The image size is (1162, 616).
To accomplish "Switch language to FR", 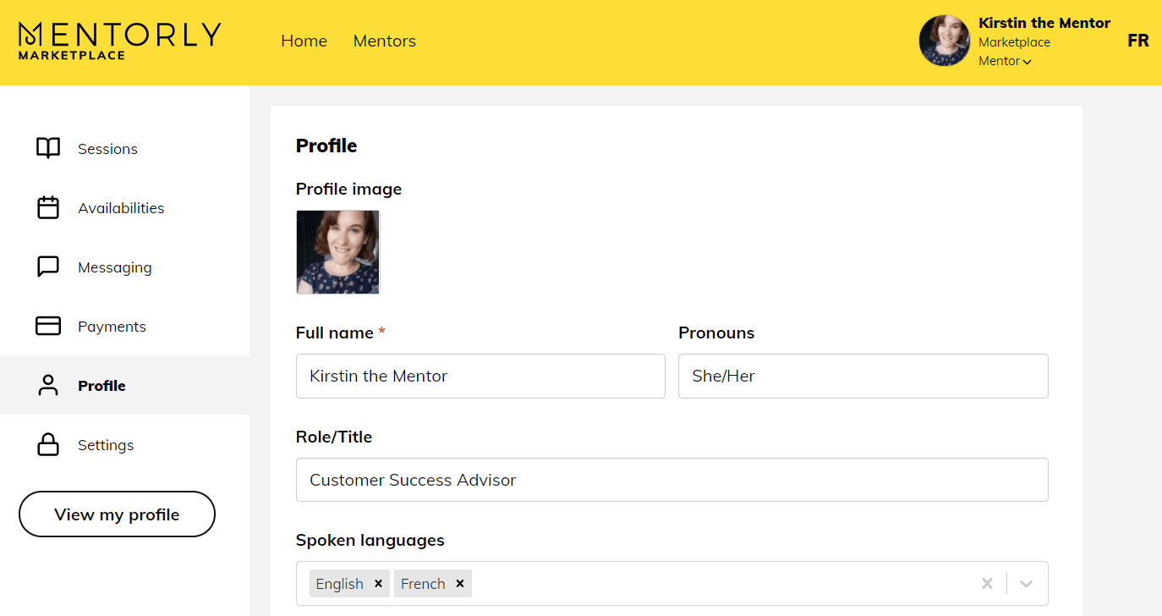I will point(1138,41).
